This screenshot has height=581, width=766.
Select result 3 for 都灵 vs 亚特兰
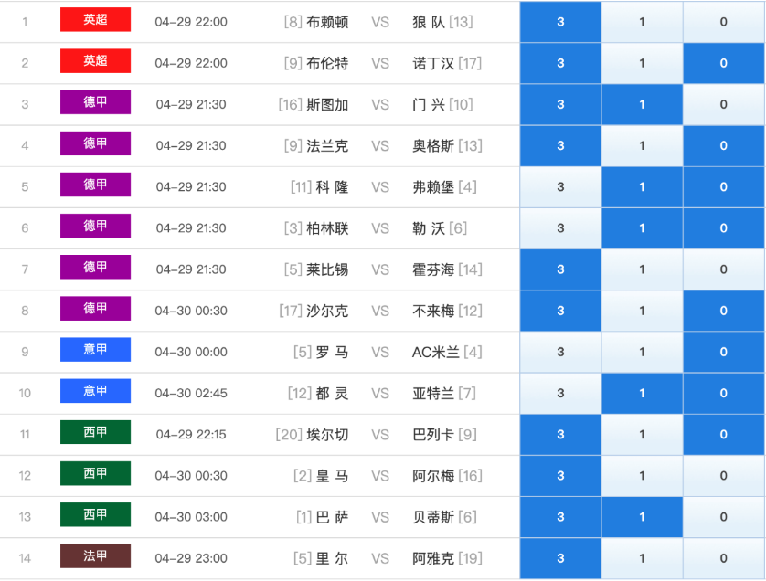(x=560, y=393)
